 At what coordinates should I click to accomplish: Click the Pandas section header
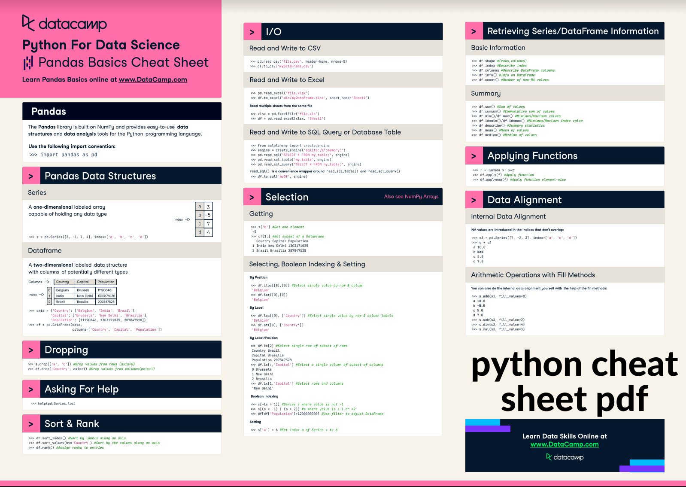[122, 111]
